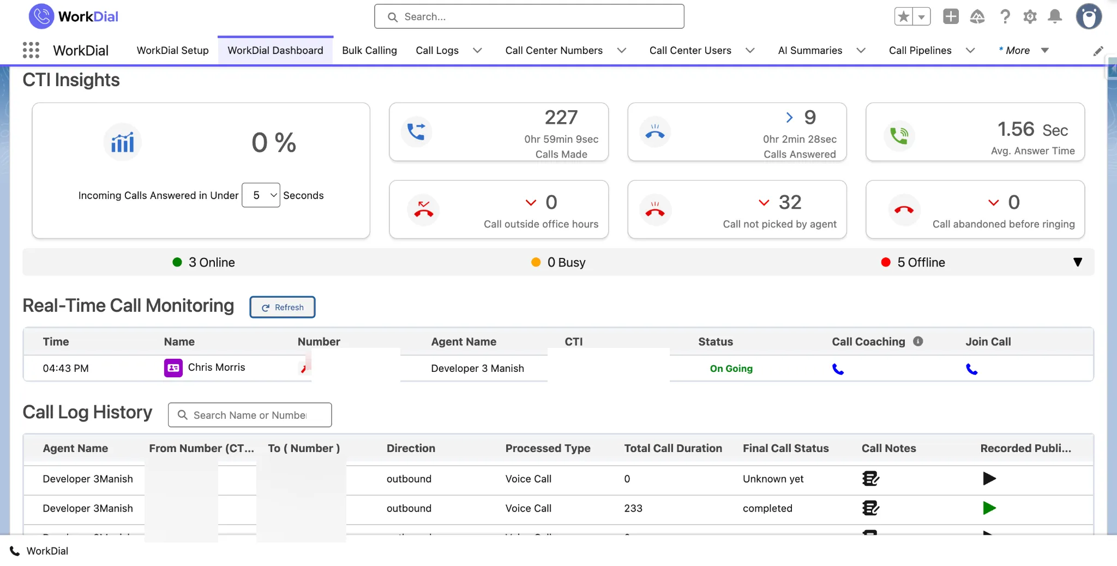
Task: Expand the favorites list dropdown arrow
Action: (922, 17)
